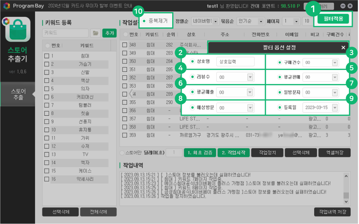
Task: Tick the checkbox for result row 359
Action: [x=125, y=135]
